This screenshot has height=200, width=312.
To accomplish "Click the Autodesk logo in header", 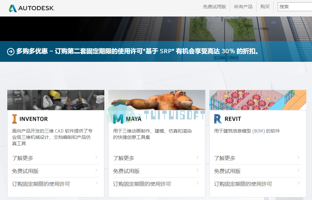I will point(32,8).
